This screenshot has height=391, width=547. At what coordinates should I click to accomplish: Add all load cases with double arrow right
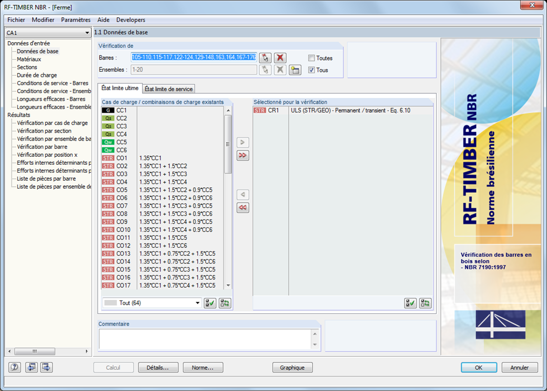(x=243, y=155)
